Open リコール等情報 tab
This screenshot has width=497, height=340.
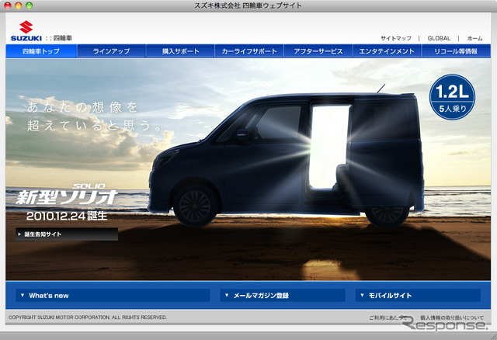click(456, 51)
